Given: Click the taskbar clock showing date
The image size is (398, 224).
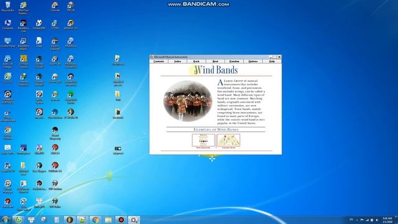Looking at the screenshot, I should 387,220.
